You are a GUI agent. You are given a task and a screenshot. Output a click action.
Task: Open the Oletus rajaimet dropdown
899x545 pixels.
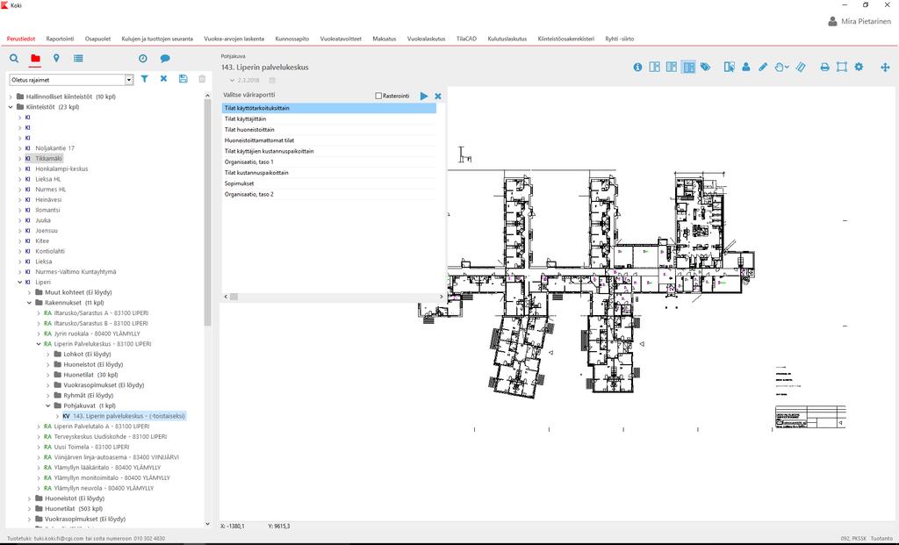[x=129, y=80]
